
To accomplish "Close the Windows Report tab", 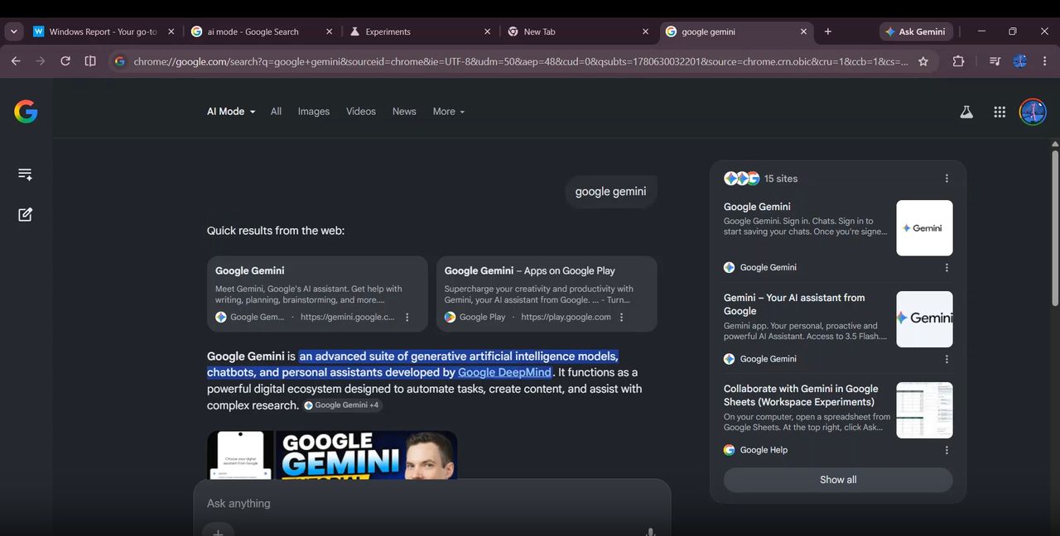I will click(x=171, y=31).
